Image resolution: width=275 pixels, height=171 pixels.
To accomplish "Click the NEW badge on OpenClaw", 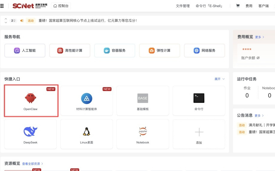I will point(51,89).
